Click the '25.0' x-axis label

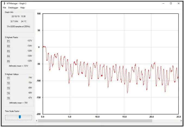(179, 117)
